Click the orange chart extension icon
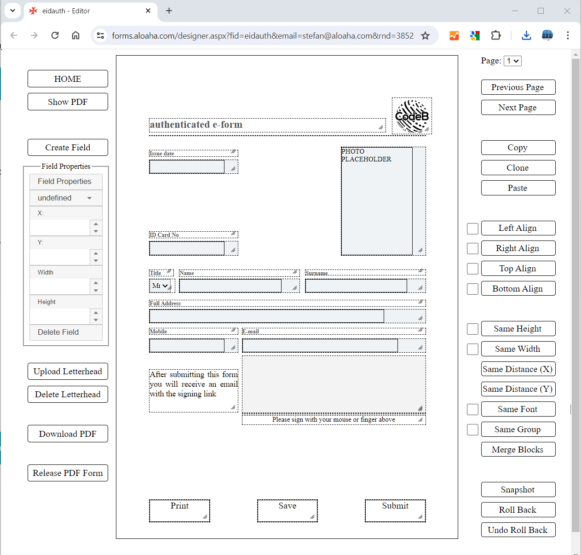Image resolution: width=581 pixels, height=555 pixels. pyautogui.click(x=454, y=35)
